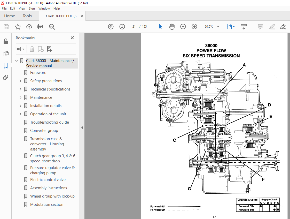This screenshot has width=290, height=219.
Task: Add a comment note icon
Action: (260, 27)
